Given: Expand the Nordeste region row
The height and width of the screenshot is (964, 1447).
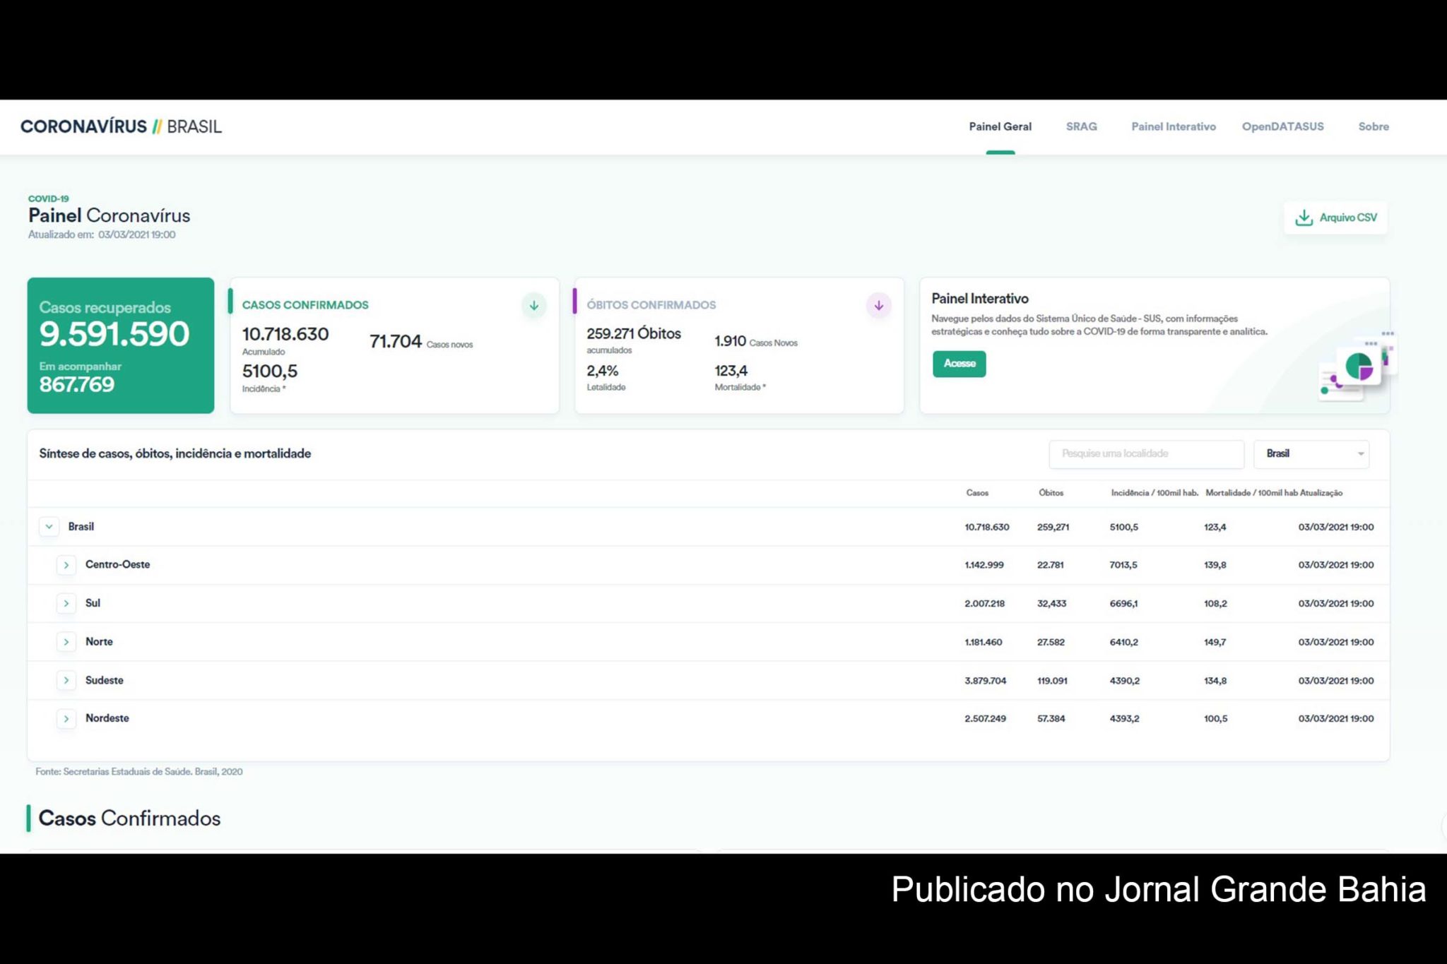Looking at the screenshot, I should point(66,719).
